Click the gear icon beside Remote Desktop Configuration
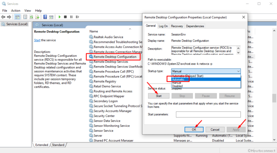 pyautogui.click(x=91, y=57)
